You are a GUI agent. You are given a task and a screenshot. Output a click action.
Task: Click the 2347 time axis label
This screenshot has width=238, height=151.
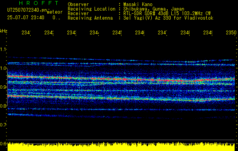(x=162, y=32)
